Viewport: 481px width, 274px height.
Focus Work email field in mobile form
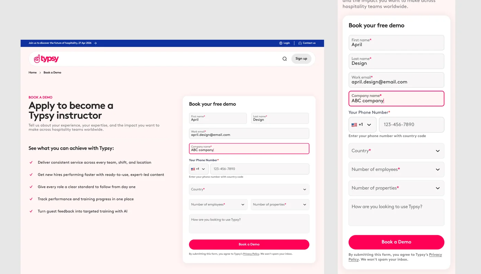[396, 80]
